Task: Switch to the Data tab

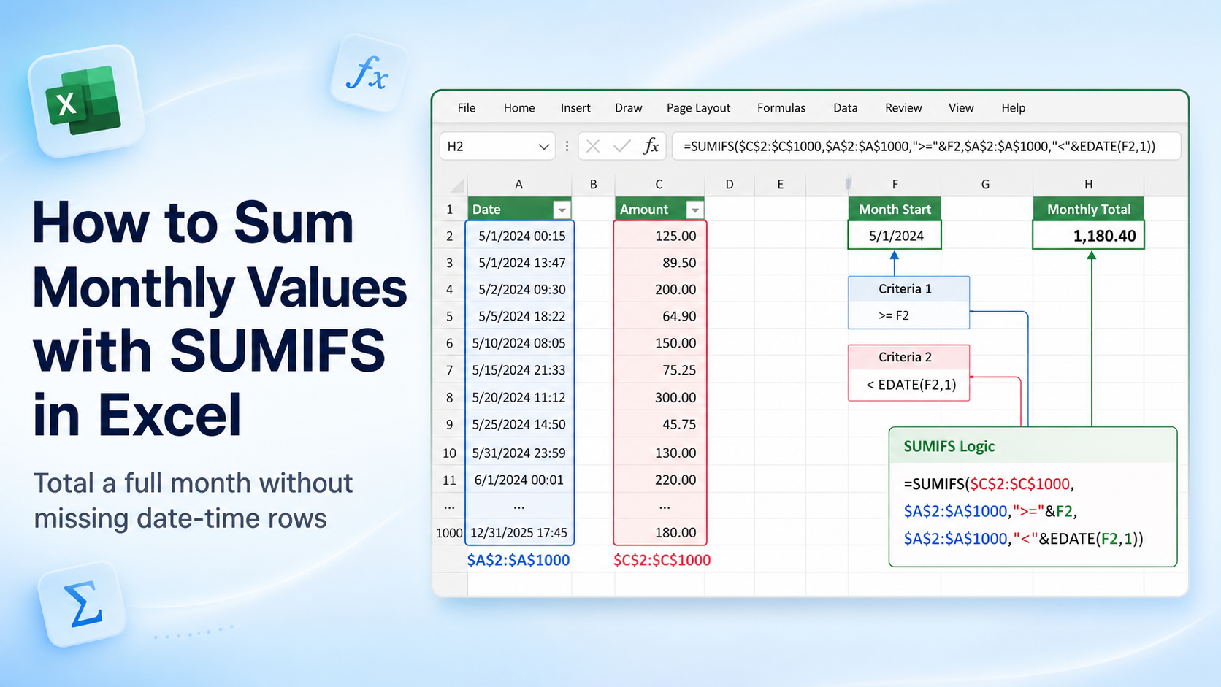Action: [x=846, y=107]
